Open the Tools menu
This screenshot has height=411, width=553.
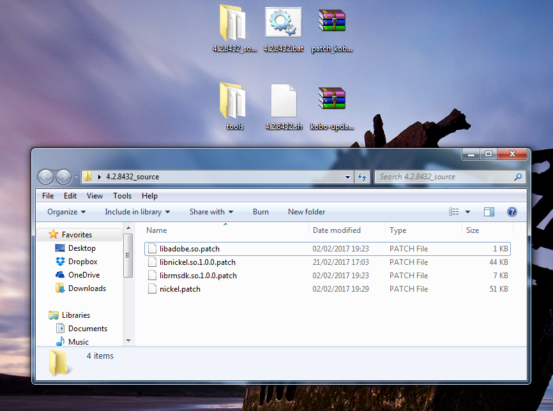coord(122,196)
